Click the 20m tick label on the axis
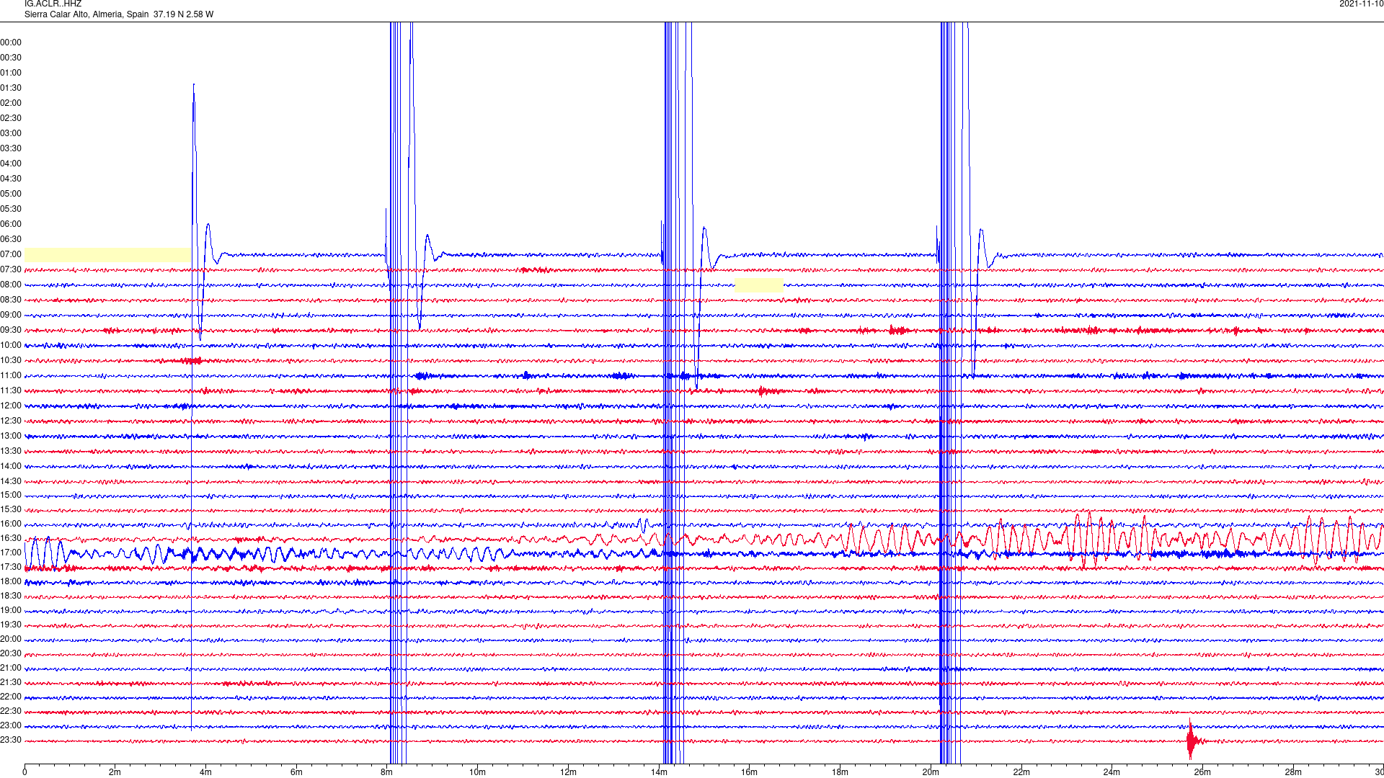Image resolution: width=1384 pixels, height=778 pixels. [x=931, y=772]
